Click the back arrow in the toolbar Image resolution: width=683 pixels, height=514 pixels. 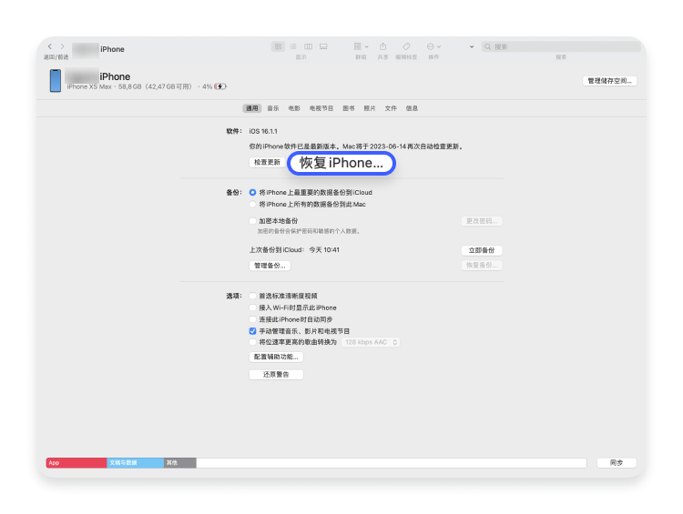(x=50, y=46)
